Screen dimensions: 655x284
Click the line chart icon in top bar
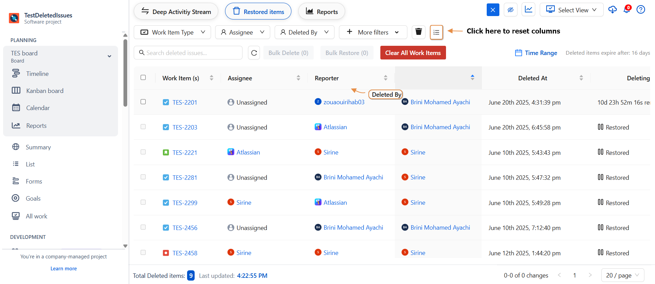click(x=528, y=10)
